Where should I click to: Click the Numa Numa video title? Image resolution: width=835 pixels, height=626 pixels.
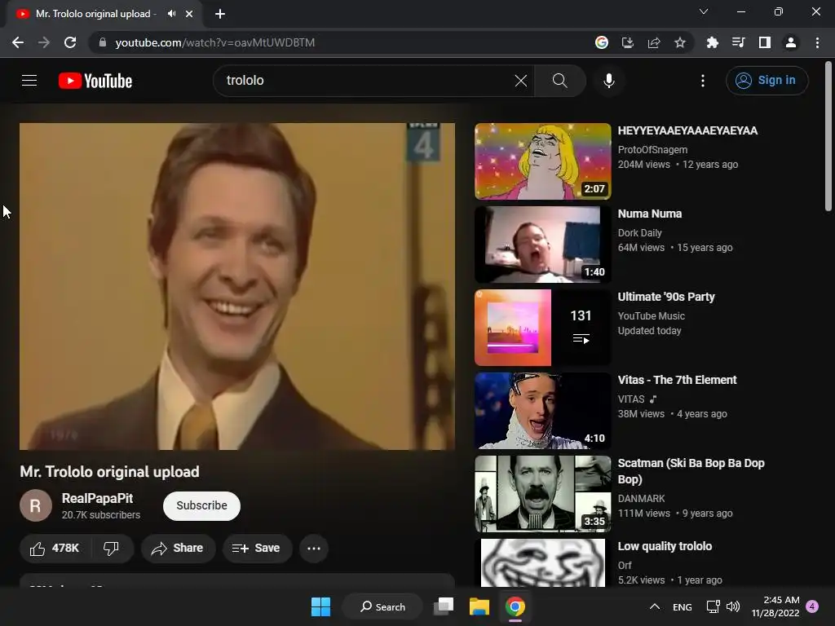(650, 214)
